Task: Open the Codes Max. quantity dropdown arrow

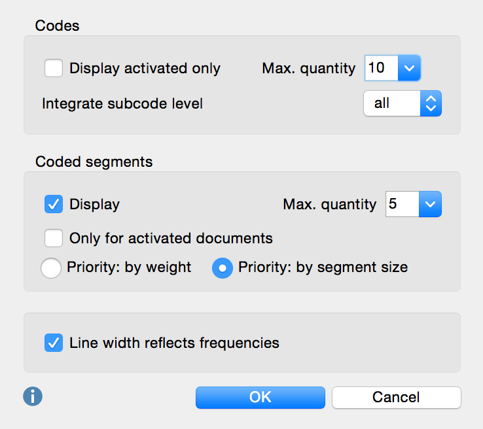Action: coord(409,68)
